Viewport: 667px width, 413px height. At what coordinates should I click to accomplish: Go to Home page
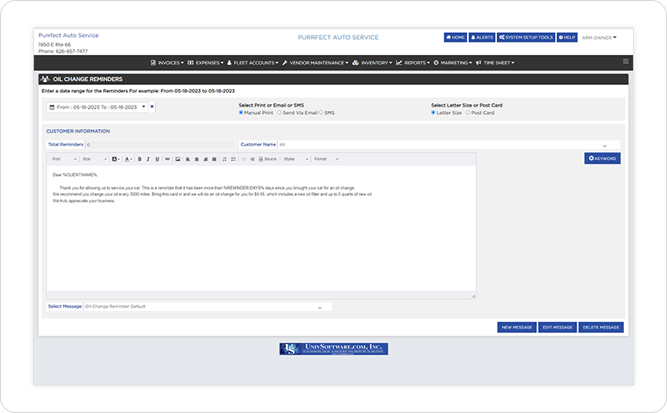point(455,38)
